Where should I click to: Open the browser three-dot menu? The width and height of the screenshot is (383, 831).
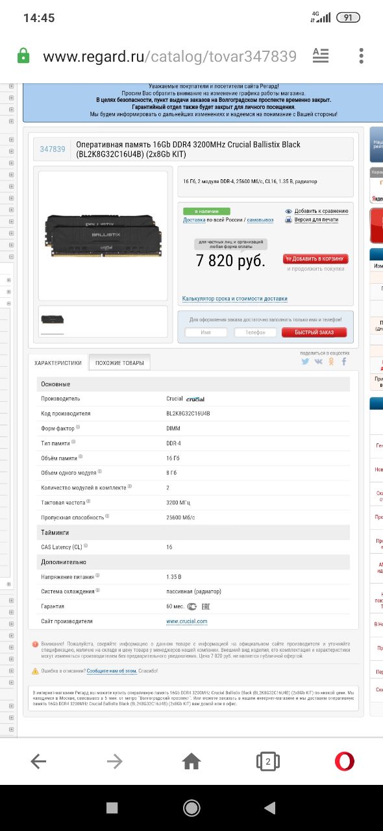click(x=362, y=55)
